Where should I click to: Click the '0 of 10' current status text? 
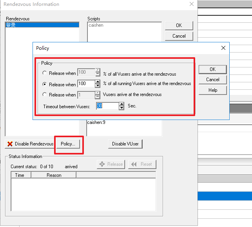[x=47, y=167]
